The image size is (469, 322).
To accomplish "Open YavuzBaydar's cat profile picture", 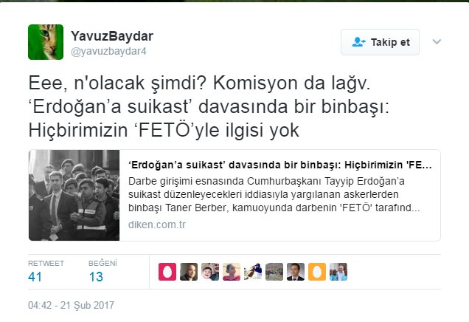I will point(46,42).
